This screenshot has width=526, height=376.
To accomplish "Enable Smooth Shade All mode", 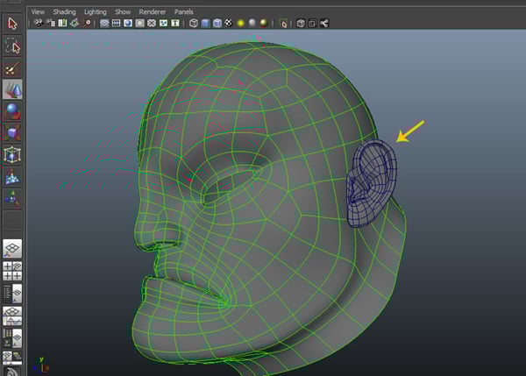I will 205,23.
